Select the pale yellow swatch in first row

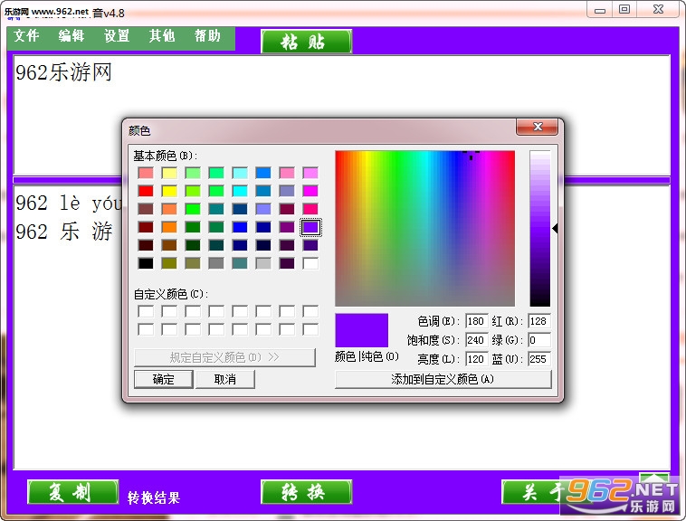(169, 173)
